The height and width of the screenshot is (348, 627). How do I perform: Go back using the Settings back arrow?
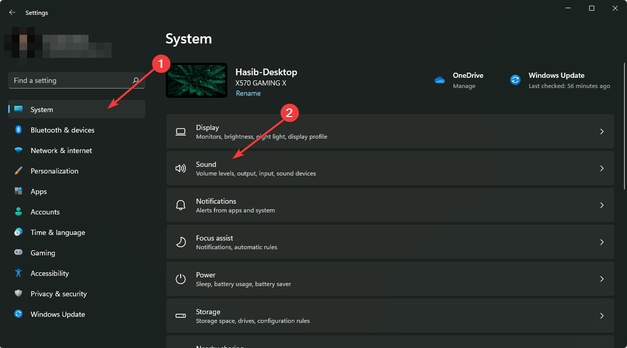[12, 12]
